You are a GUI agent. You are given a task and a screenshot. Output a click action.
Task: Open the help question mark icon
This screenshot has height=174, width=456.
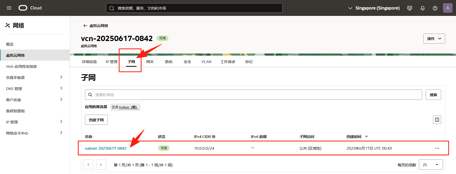click(x=435, y=8)
